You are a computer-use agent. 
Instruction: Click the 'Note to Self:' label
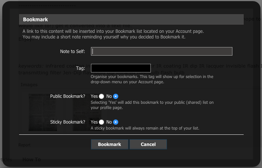click(73, 52)
